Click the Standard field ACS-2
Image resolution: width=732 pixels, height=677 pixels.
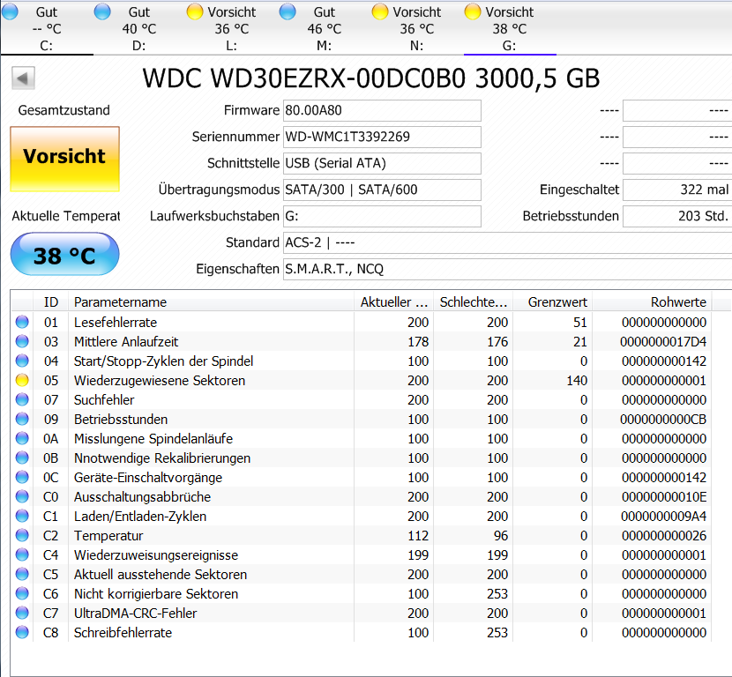point(507,243)
